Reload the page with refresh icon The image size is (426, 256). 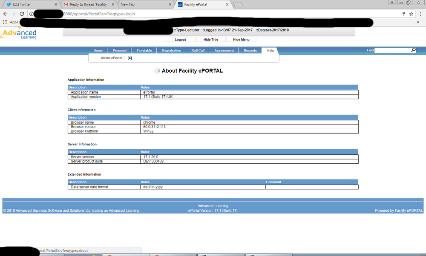(22, 14)
